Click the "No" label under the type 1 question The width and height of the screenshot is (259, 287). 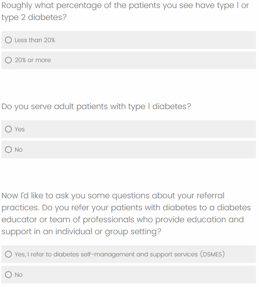coord(19,150)
